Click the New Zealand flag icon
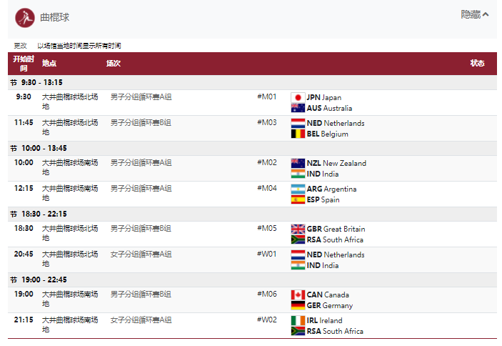This screenshot has width=502, height=346. coord(298,163)
